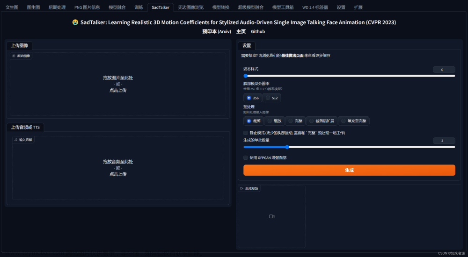
Task: Open the 超级模型融合 tab
Action: pyautogui.click(x=251, y=7)
